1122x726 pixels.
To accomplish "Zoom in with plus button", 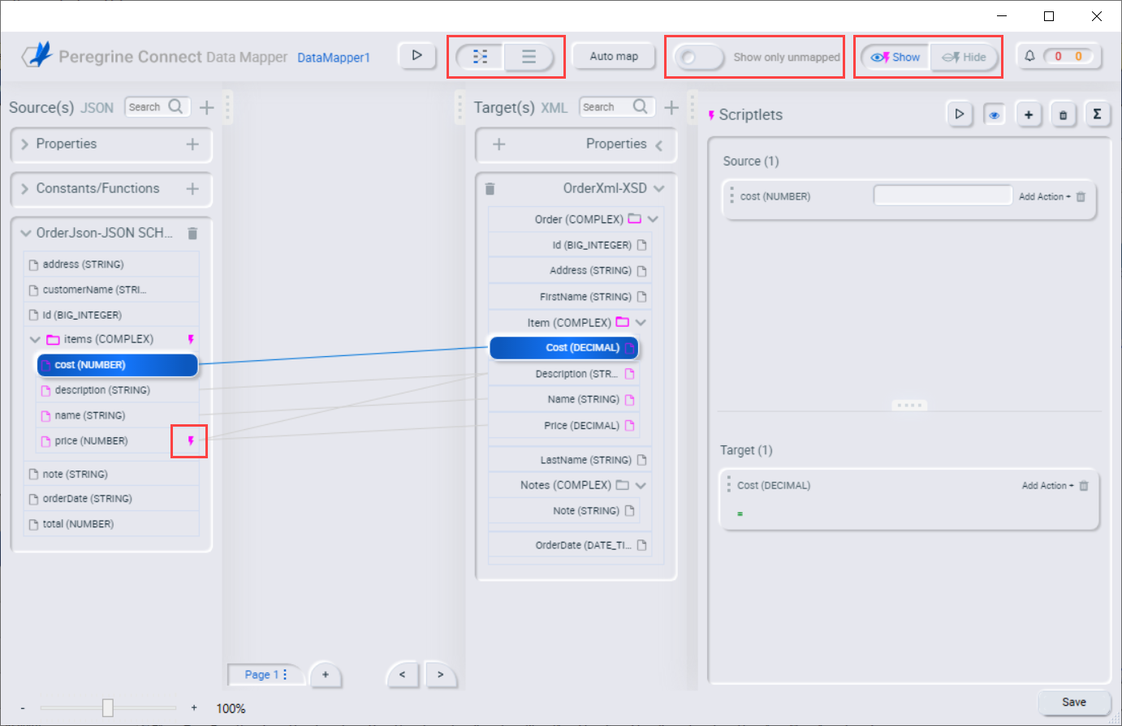I will coord(194,708).
